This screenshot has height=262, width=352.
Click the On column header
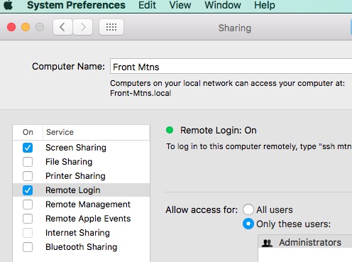[28, 132]
